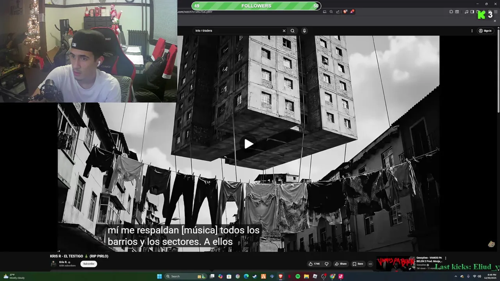Switch to OBS Studio in taskbar
500x281 pixels.
tap(323, 276)
